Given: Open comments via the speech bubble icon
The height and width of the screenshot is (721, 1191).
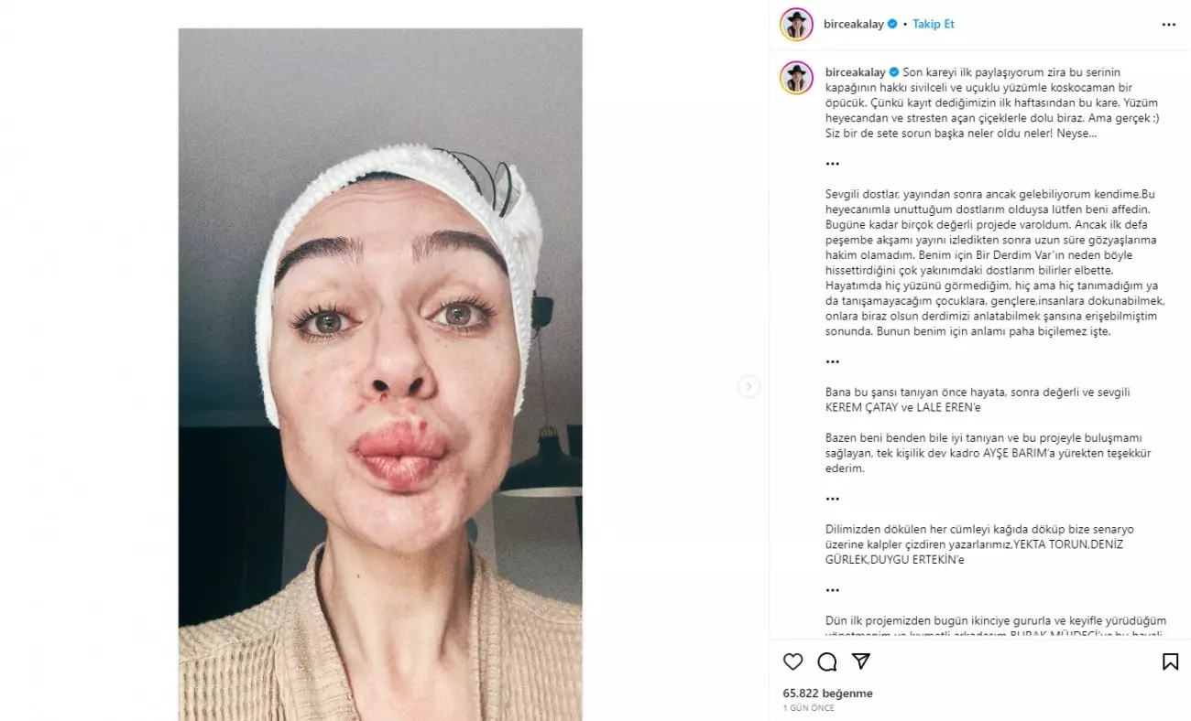Looking at the screenshot, I should coord(827,660).
